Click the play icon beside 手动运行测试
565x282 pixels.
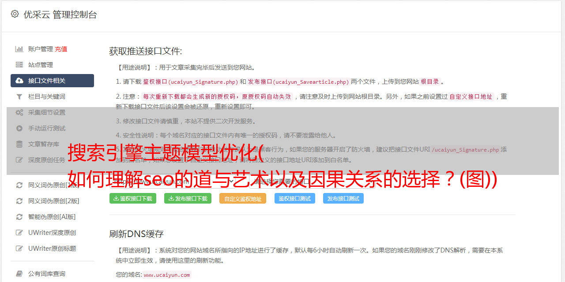(19, 128)
